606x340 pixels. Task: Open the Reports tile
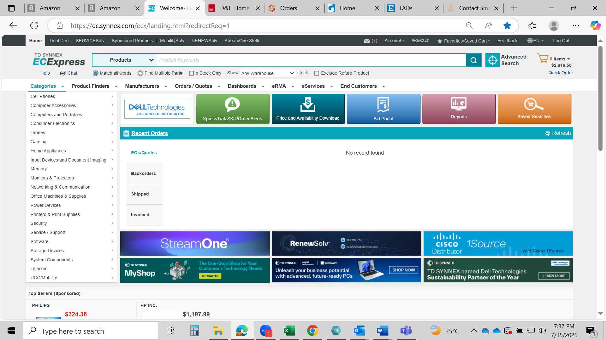point(459,109)
